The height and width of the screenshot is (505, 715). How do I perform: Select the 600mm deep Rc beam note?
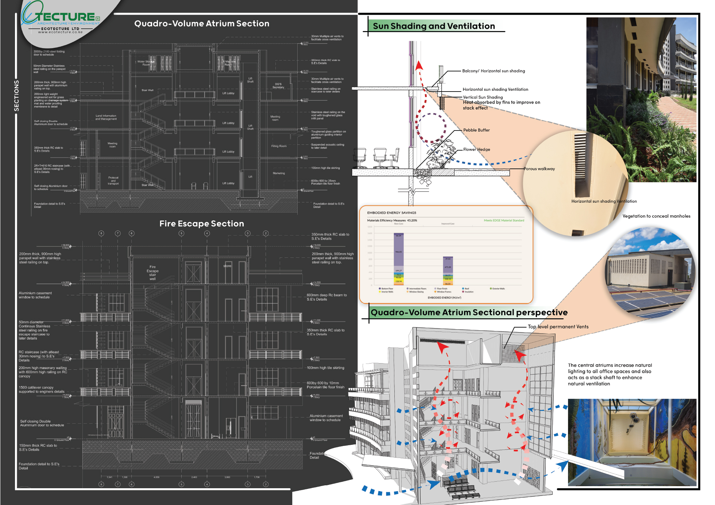[326, 297]
